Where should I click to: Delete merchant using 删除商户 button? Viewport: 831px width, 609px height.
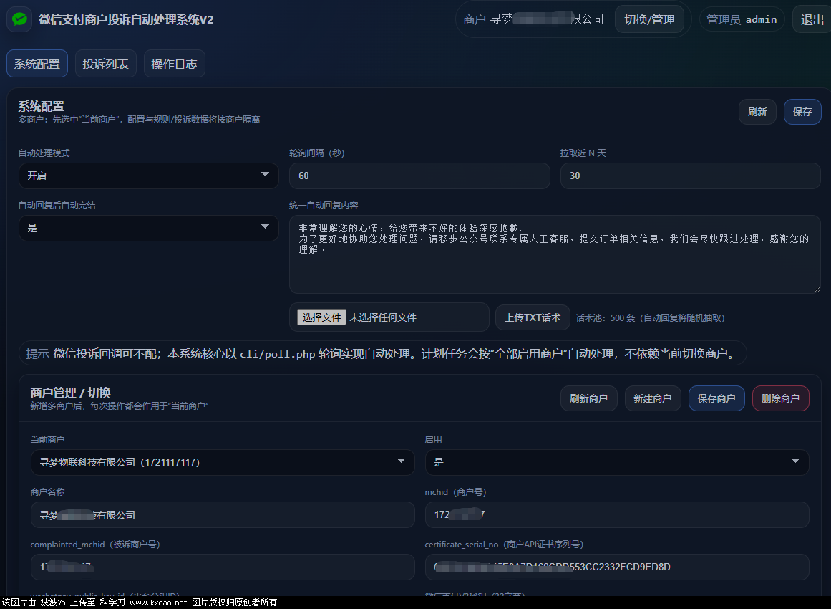pos(780,398)
